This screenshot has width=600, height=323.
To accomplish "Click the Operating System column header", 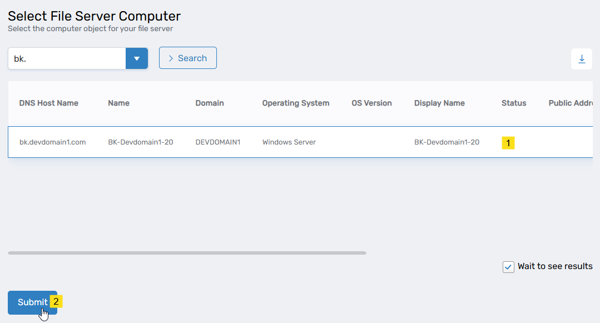I will [296, 103].
